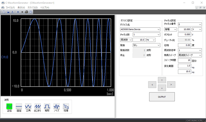The width and height of the screenshot is (206, 122).
Task: Click the print toolbar icon
Action: coord(27,12)
